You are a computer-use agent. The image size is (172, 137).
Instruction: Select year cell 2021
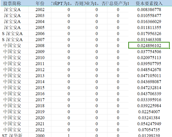40,124
